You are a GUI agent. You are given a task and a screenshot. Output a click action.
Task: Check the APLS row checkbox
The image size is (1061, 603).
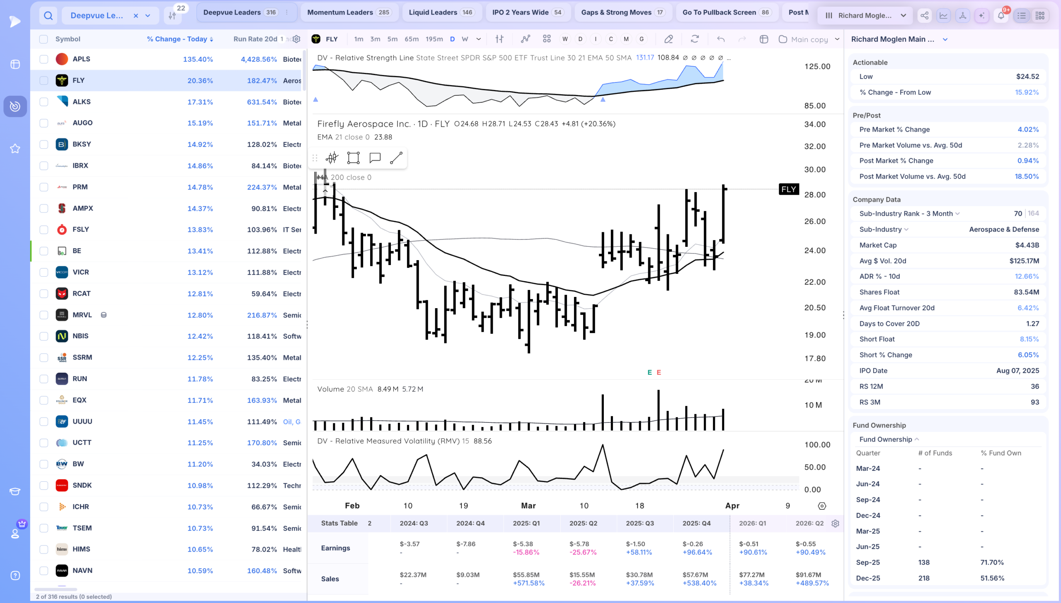pyautogui.click(x=44, y=59)
